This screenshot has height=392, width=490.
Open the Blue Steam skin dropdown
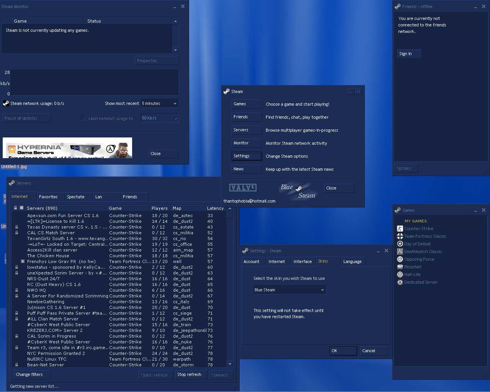[x=289, y=290]
